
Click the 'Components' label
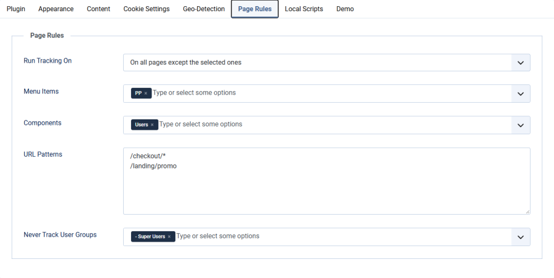tap(42, 123)
